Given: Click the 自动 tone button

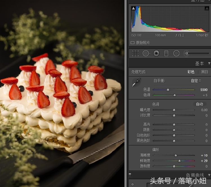Looking at the screenshot, I should 199,104.
